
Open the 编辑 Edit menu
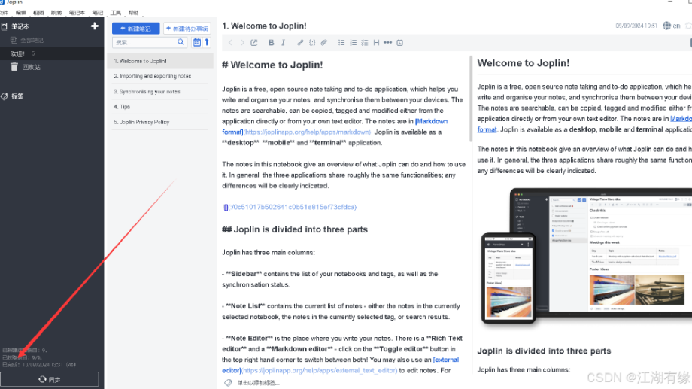coord(20,13)
